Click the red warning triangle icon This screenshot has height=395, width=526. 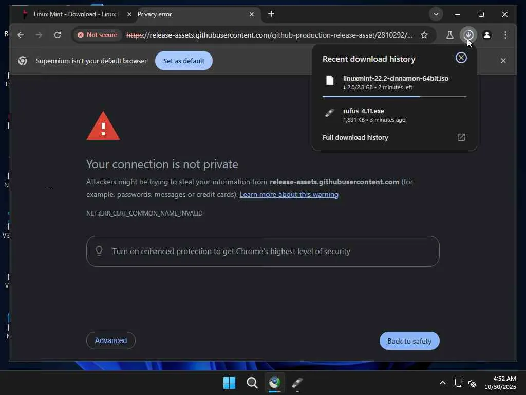point(103,126)
